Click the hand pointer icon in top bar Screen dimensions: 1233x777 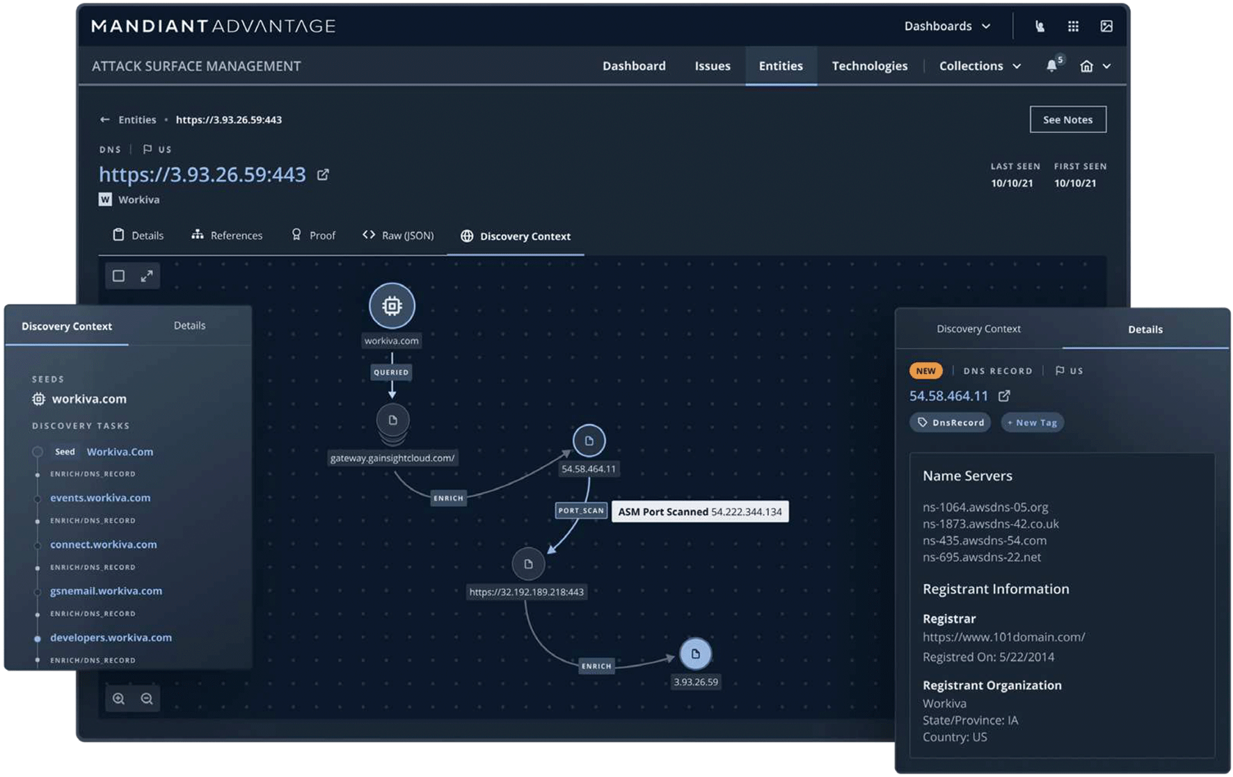1040,26
